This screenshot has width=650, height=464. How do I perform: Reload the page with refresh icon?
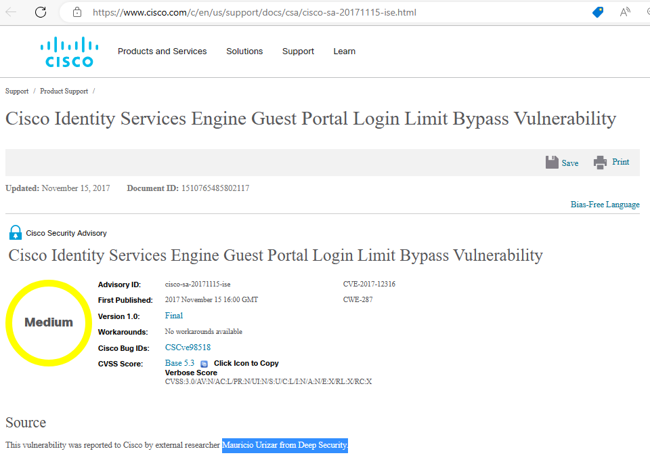click(41, 12)
